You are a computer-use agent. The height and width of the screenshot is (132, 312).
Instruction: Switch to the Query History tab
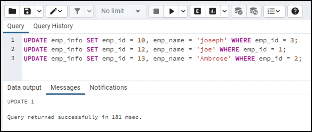click(53, 26)
